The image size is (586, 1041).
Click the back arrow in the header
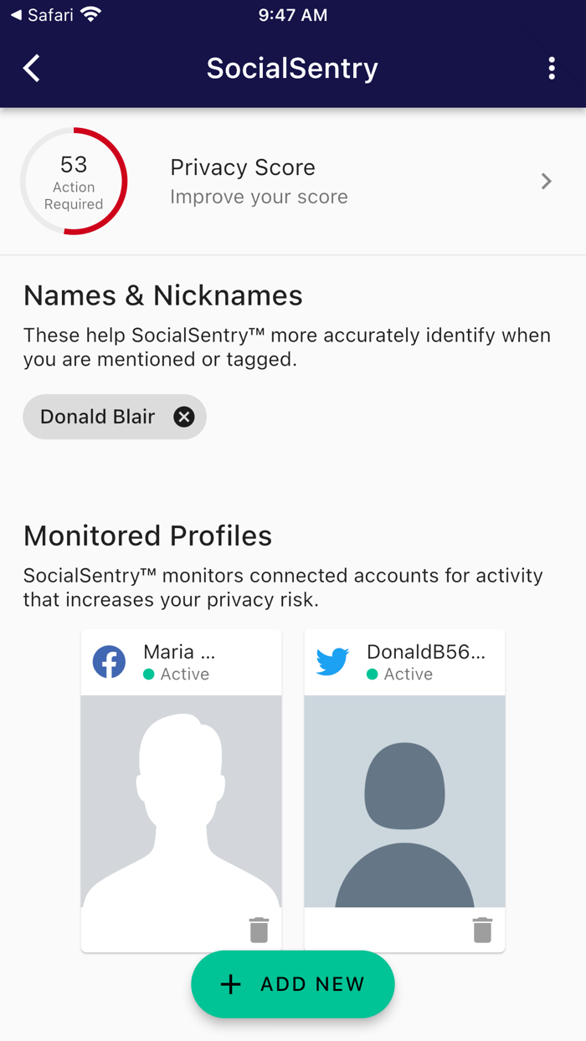point(31,68)
